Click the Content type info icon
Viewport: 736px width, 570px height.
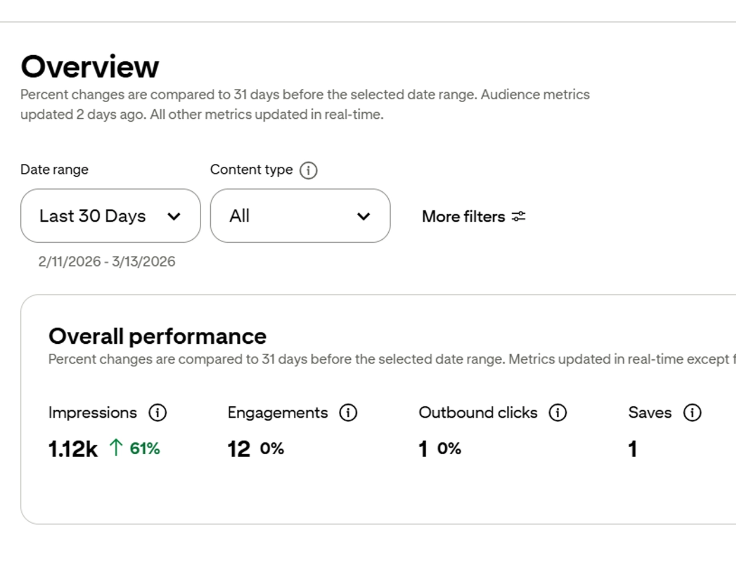coord(309,170)
